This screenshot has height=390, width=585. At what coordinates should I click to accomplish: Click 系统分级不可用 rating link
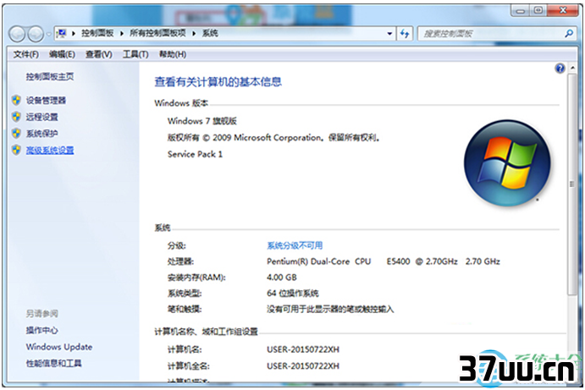tap(295, 245)
